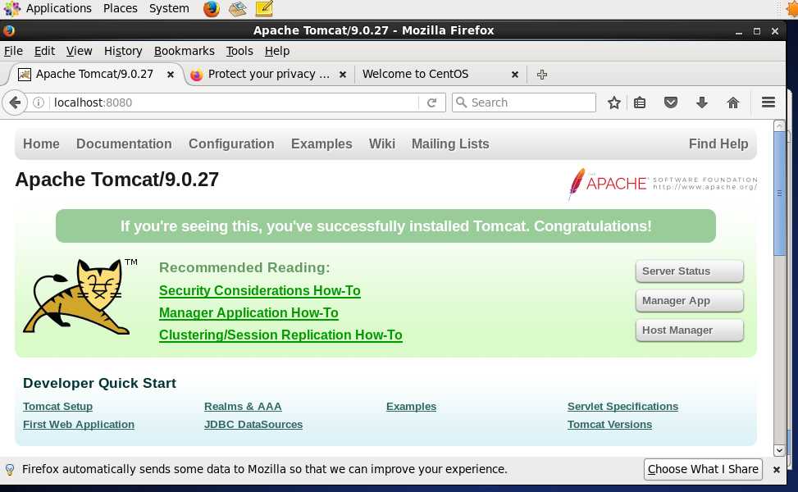This screenshot has width=798, height=492.
Task: Switch to the Welcome to CentOS tab
Action: [415, 75]
